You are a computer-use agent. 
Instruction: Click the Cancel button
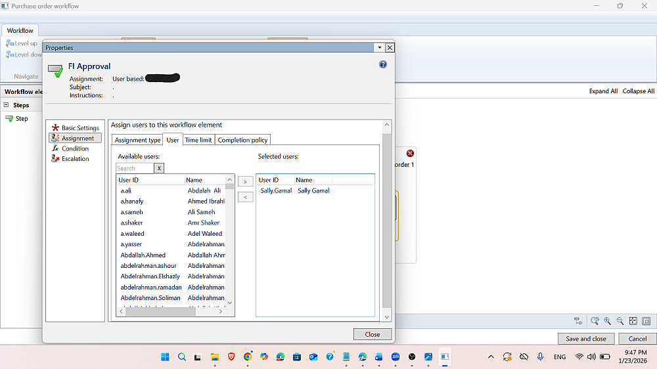pos(637,339)
